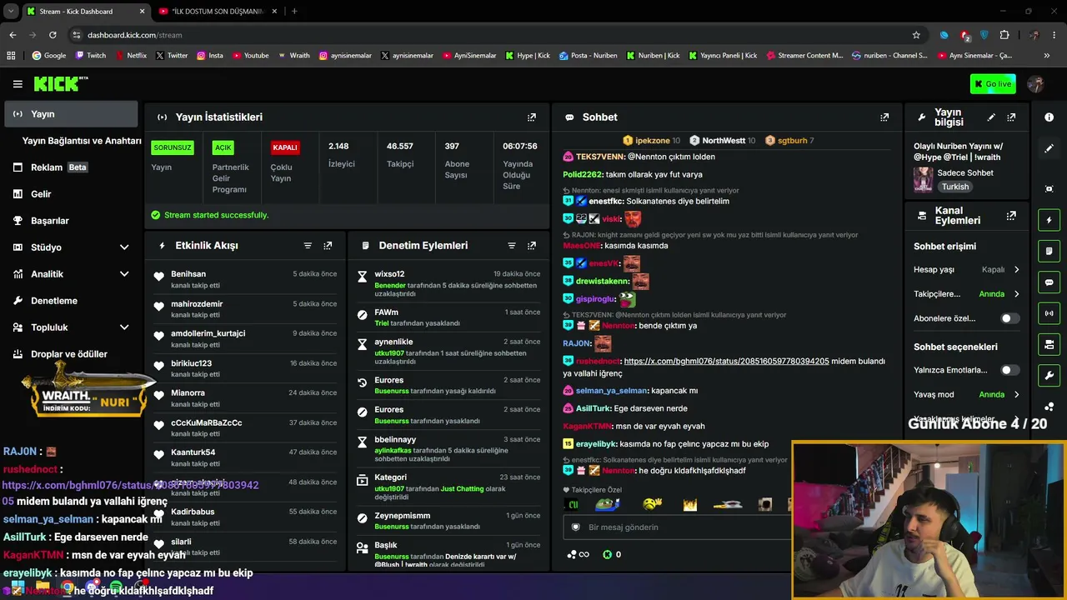Image resolution: width=1067 pixels, height=600 pixels.
Task: Open Droplar ve ödüller in the sidebar
Action: [x=72, y=354]
